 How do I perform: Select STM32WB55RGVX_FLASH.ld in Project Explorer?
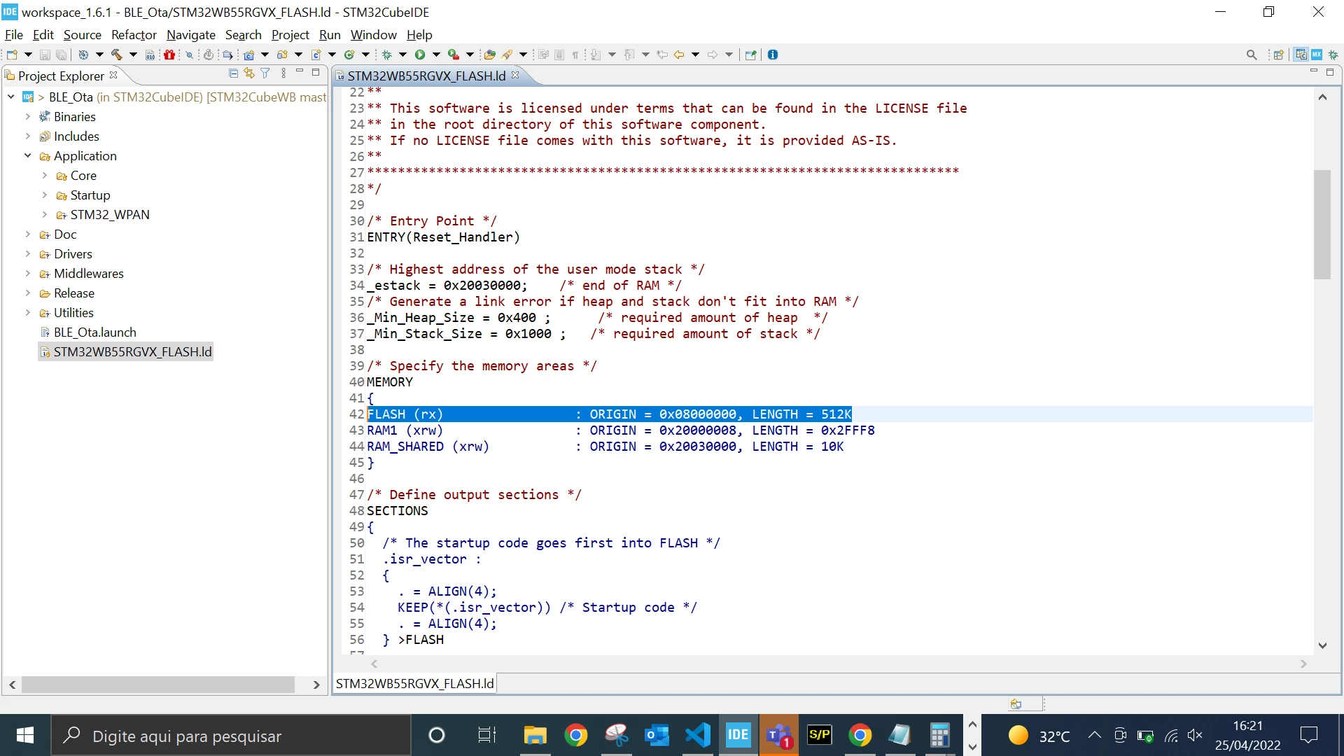pyautogui.click(x=125, y=351)
